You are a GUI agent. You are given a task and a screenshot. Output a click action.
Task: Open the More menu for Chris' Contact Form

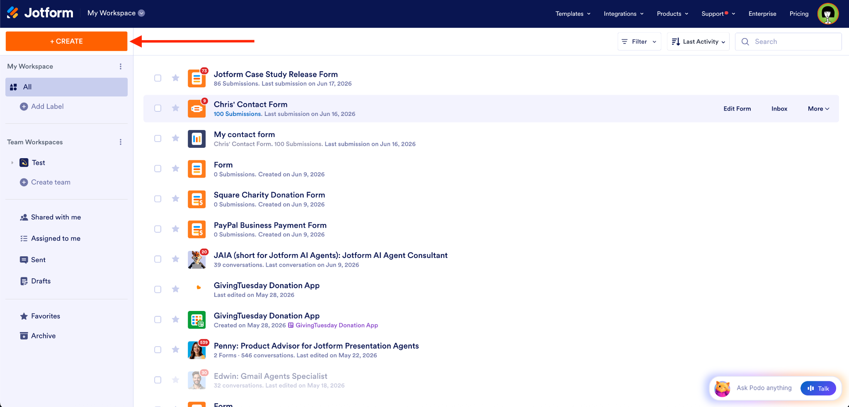coord(818,109)
